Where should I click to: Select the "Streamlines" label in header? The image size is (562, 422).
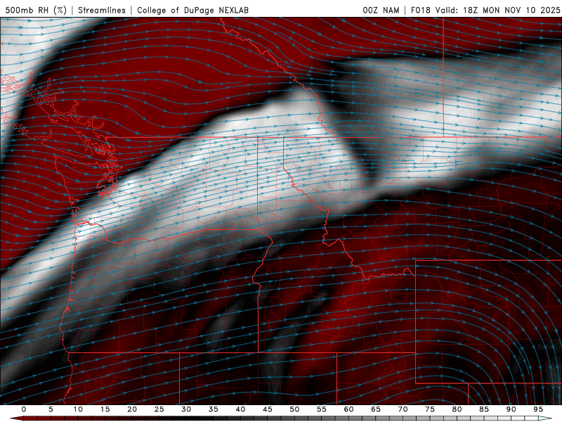coord(102,10)
